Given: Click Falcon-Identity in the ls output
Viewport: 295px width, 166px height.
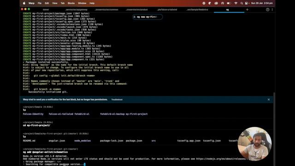Looking at the screenshot, I should coord(33,114).
